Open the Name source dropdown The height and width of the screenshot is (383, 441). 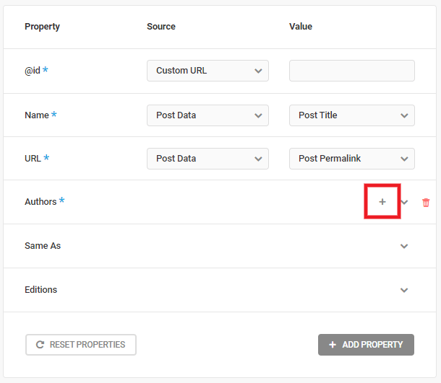(207, 115)
